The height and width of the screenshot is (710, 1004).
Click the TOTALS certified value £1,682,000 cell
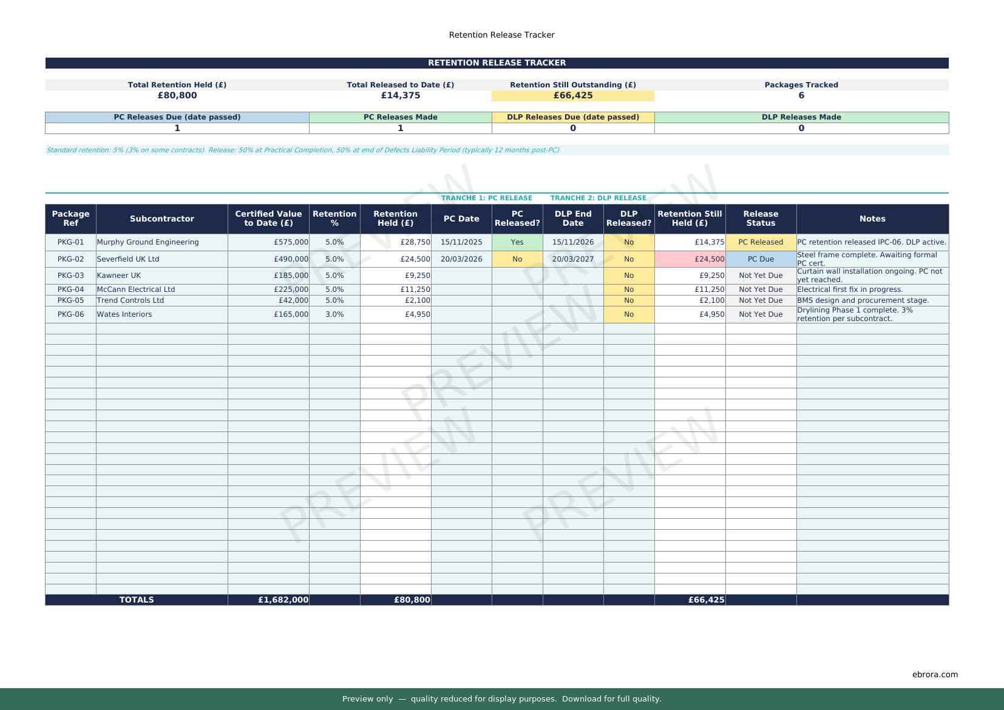(268, 600)
